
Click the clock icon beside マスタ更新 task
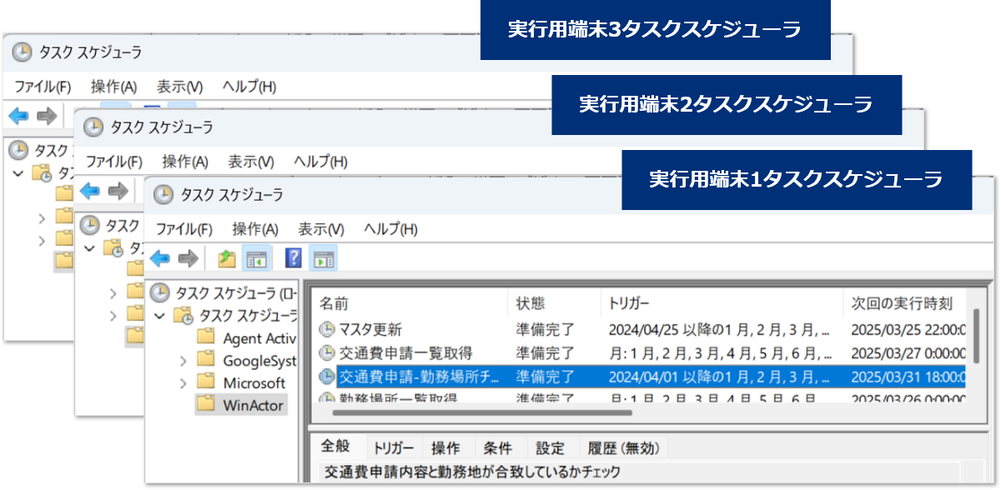(x=327, y=329)
